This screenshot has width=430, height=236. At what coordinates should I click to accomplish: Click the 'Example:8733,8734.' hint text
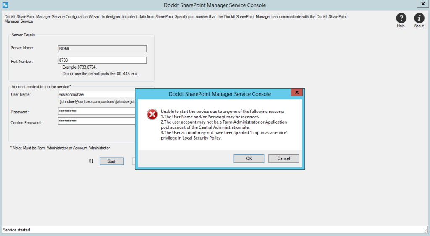click(79, 67)
